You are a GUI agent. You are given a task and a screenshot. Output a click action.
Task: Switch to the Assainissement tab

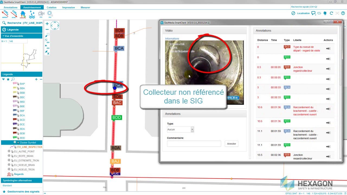(32, 7)
